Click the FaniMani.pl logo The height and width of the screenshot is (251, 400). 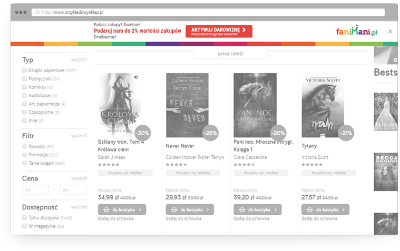356,31
